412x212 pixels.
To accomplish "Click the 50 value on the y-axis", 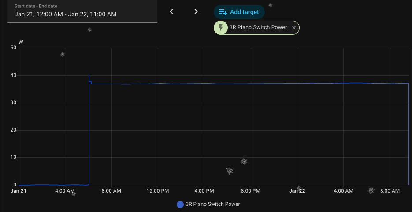I will point(14,48).
